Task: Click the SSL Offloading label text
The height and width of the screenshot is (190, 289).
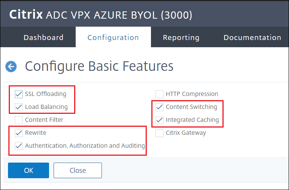Action: click(x=46, y=94)
